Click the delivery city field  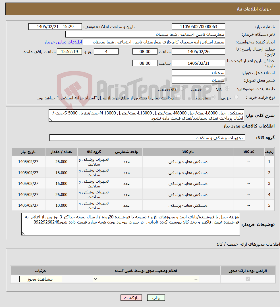point(198,80)
